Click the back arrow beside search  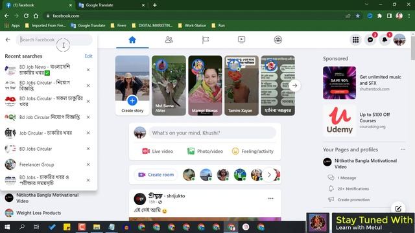click(x=8, y=40)
